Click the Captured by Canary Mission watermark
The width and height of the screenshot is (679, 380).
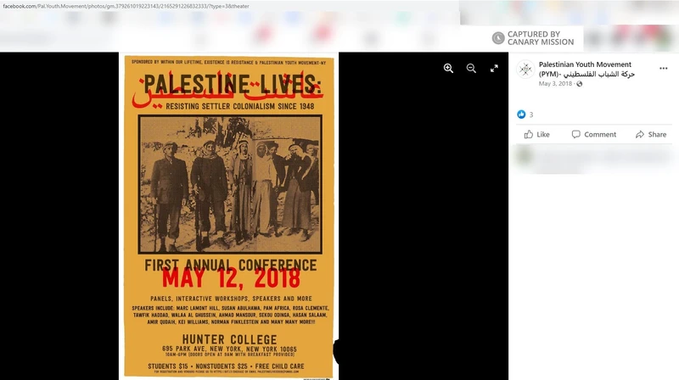click(x=540, y=38)
